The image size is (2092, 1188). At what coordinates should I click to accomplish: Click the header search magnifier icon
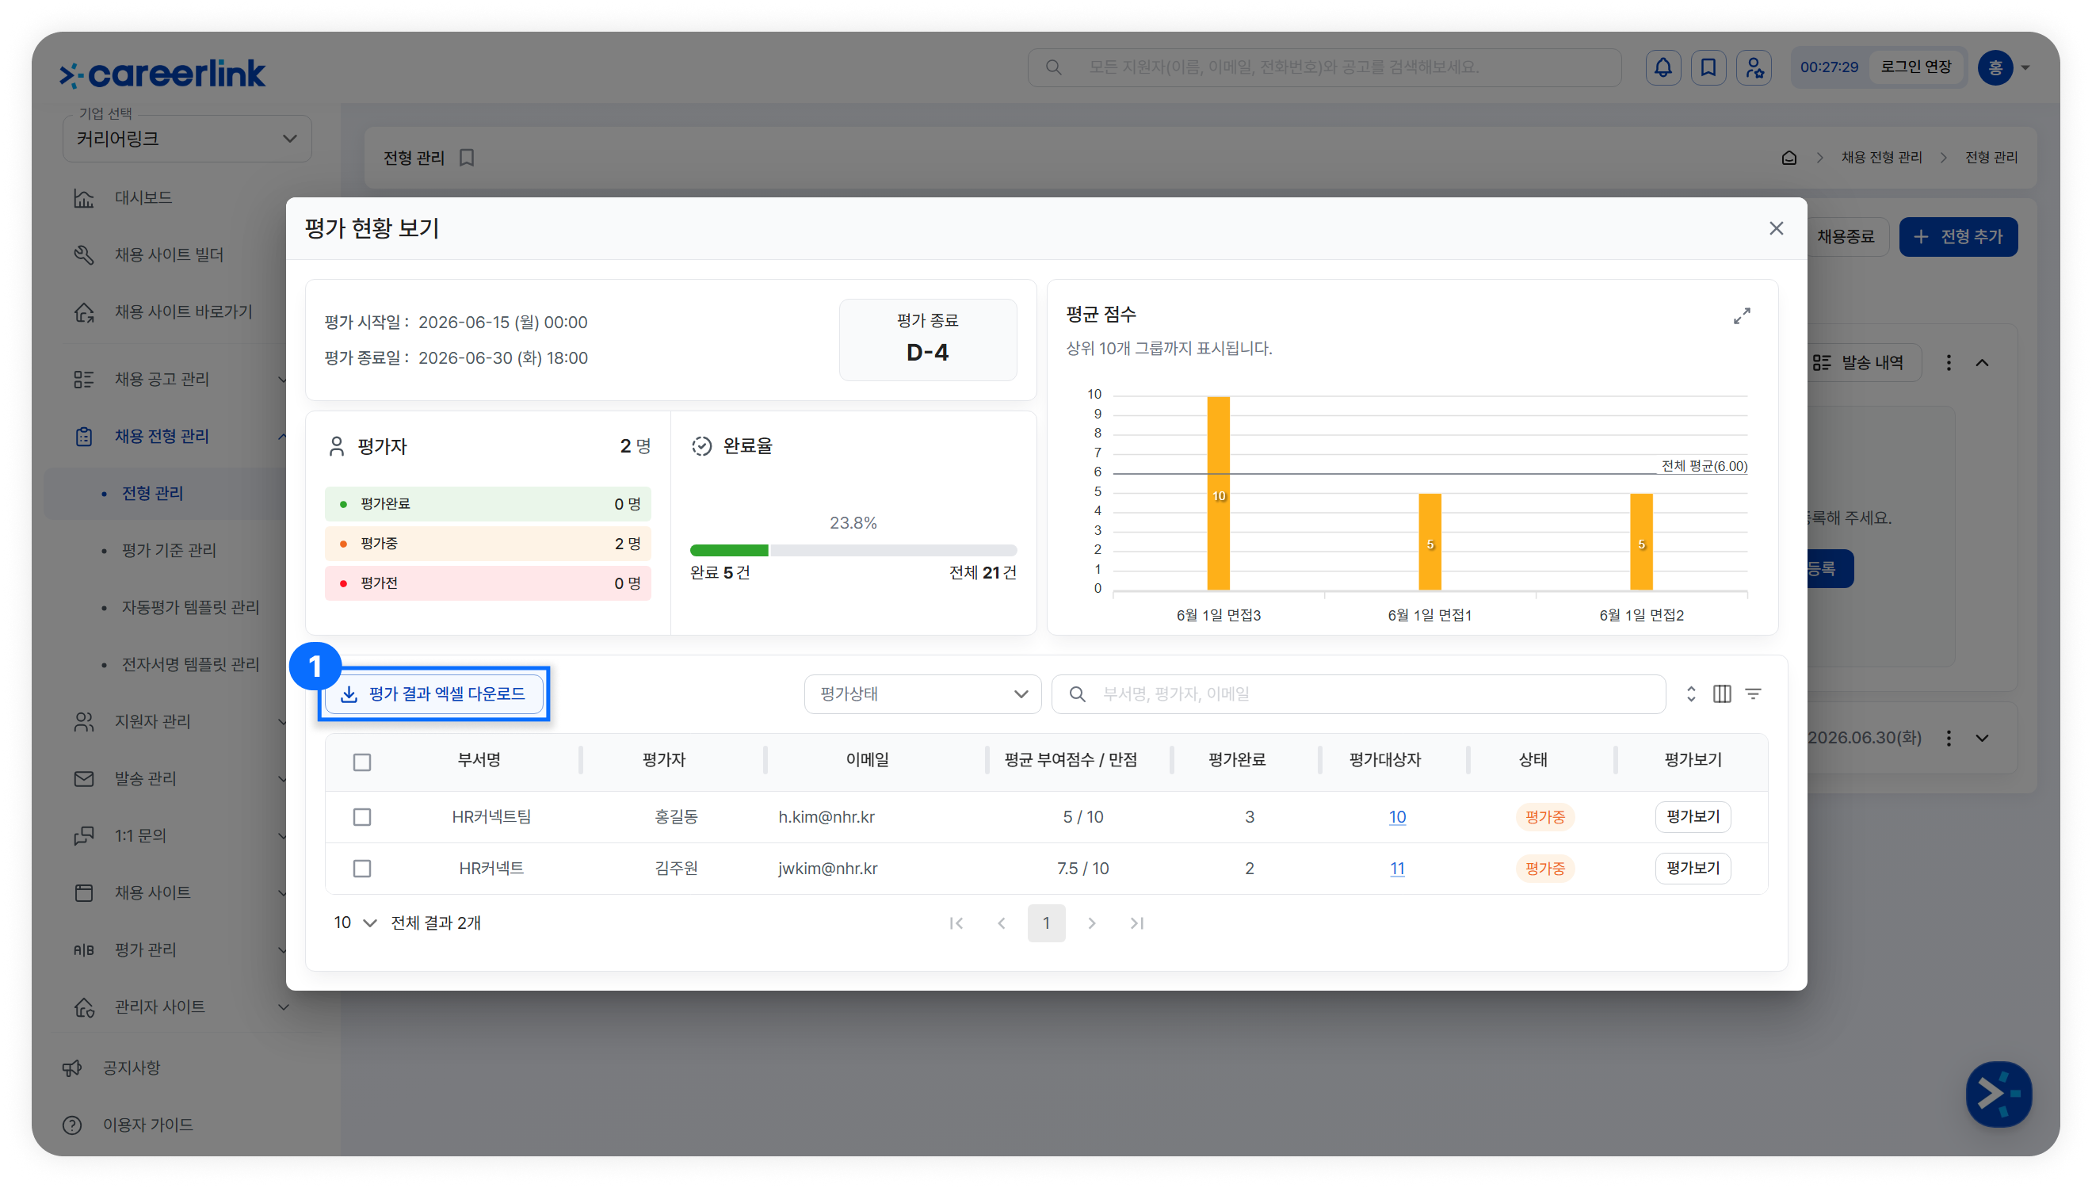(1054, 67)
